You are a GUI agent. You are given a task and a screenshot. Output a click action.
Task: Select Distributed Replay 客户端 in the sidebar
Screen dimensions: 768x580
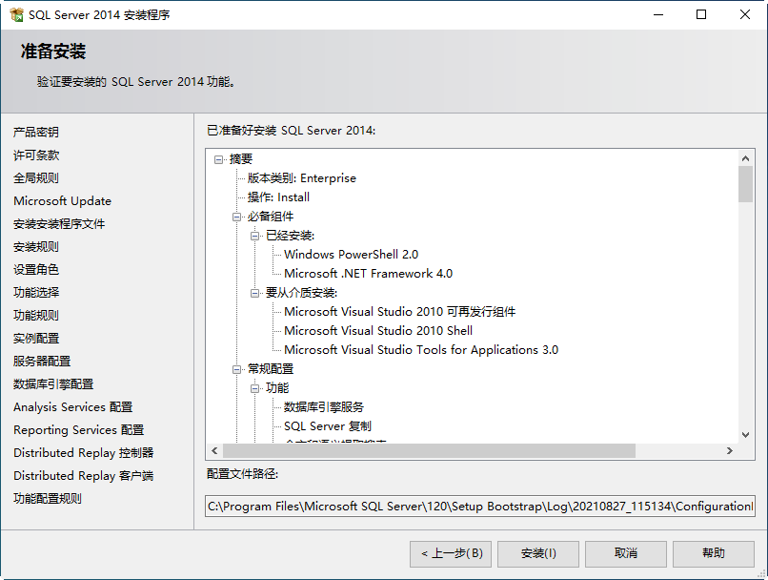(x=83, y=476)
